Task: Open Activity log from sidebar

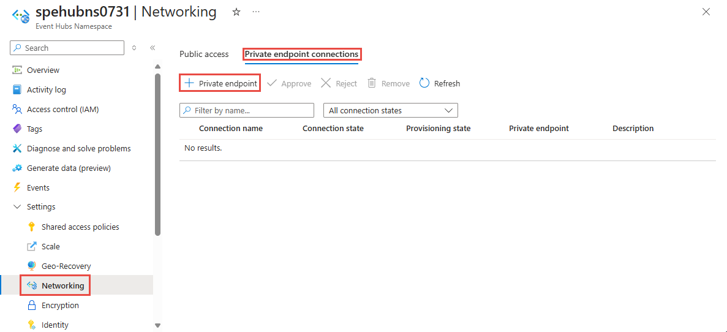Action: pyautogui.click(x=46, y=89)
